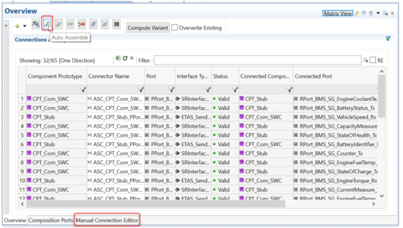Click the blue help question mark icon

pyautogui.click(x=364, y=13)
